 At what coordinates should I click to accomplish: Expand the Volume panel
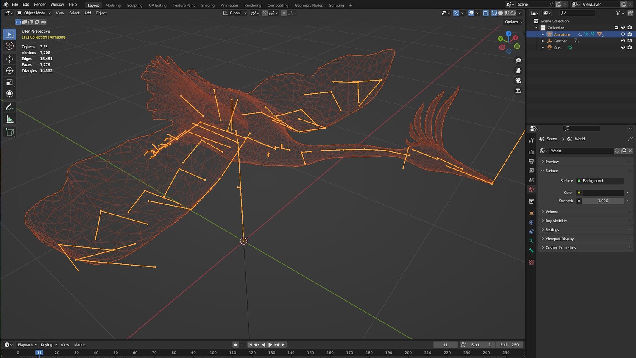pos(552,212)
